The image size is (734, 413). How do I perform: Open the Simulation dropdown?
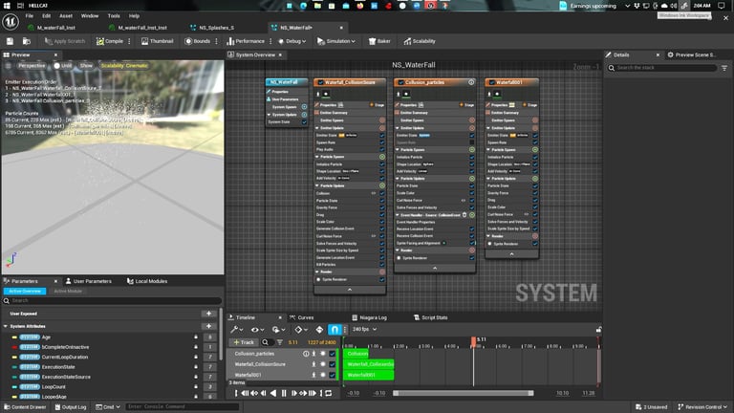pyautogui.click(x=336, y=41)
